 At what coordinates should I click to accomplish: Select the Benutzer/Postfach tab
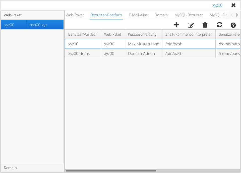pos(106,15)
